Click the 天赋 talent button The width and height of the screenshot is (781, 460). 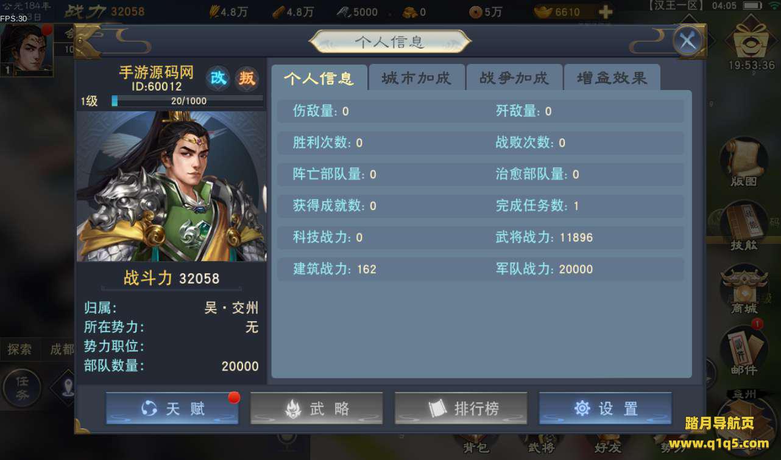(x=172, y=408)
